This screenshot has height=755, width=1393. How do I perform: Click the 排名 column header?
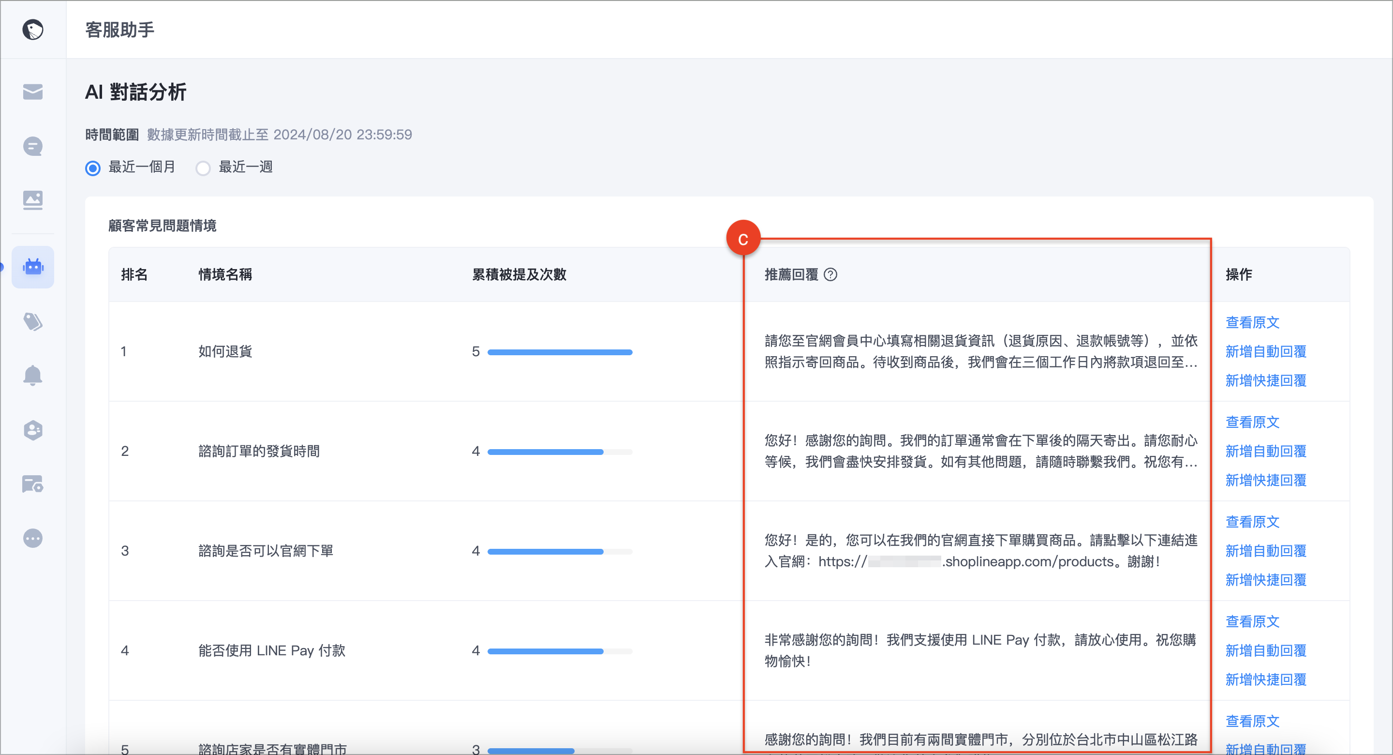[134, 275]
